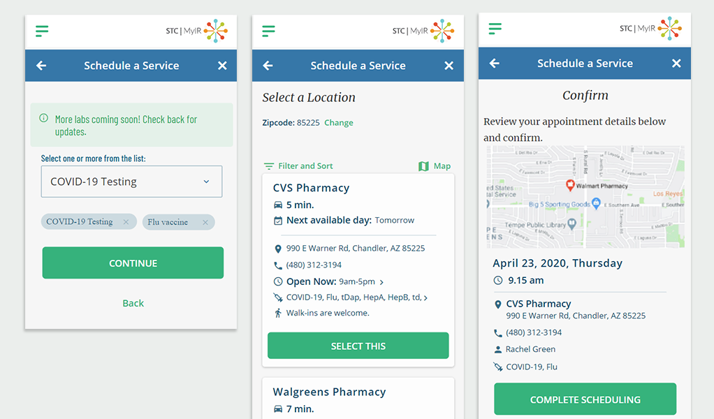Click the phone icon beside (480) 312-3194 in CVS card
The image size is (714, 419).
(278, 265)
